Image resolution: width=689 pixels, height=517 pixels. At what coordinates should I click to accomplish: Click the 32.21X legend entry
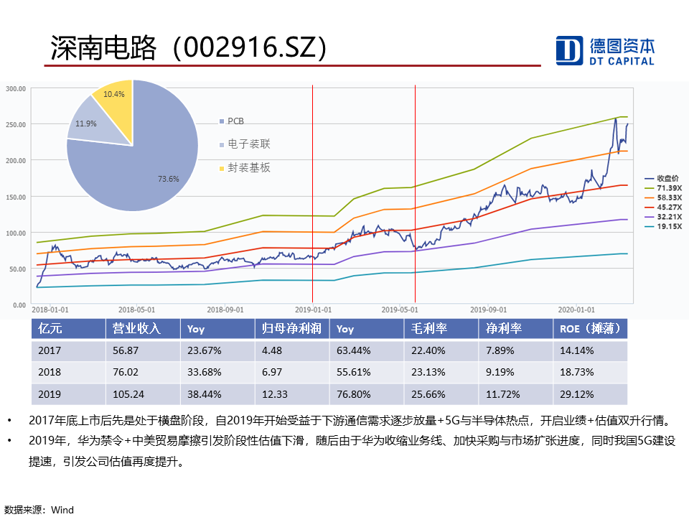tap(663, 217)
